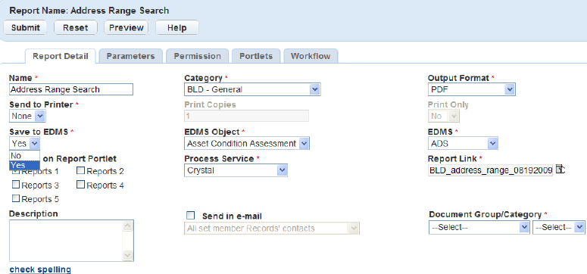Open the Workflow tab
587x274 pixels.
(x=311, y=56)
